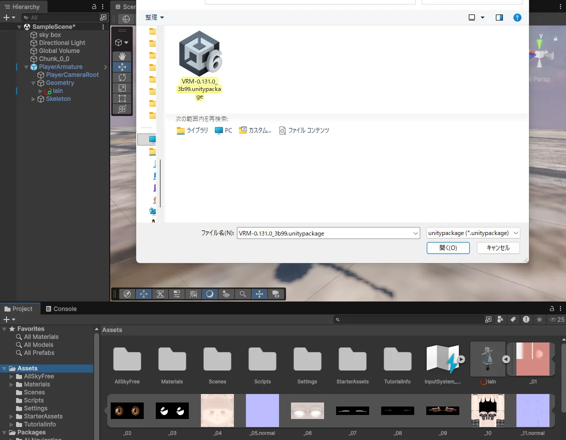Select the Rotate tool in scene toolbar

point(122,77)
